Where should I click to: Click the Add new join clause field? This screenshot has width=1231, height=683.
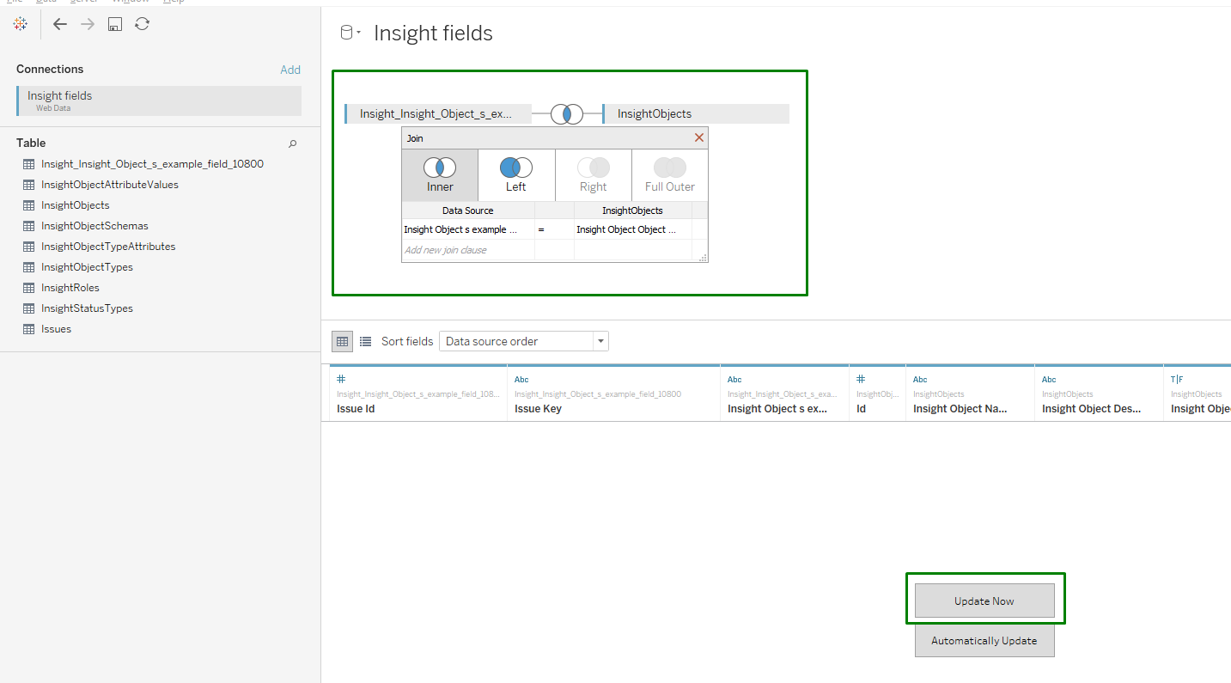pos(466,250)
